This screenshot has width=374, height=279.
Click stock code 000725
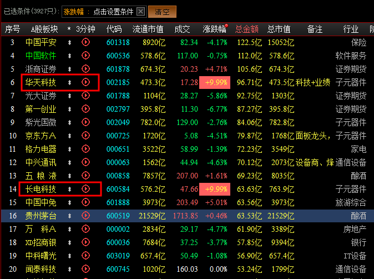[x=118, y=136]
